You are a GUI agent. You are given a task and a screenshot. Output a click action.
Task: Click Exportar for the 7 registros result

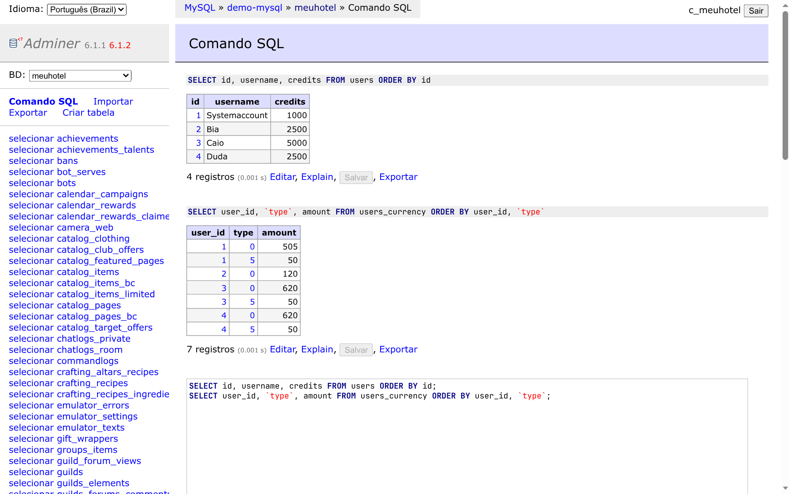(398, 350)
